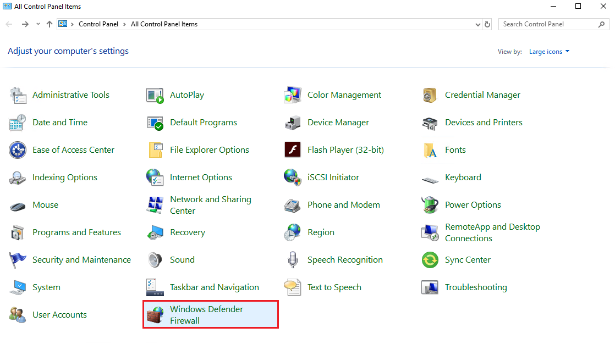Screen dimensions: 615x344
Task: Expand the address bar history dropdown
Action: (x=477, y=24)
